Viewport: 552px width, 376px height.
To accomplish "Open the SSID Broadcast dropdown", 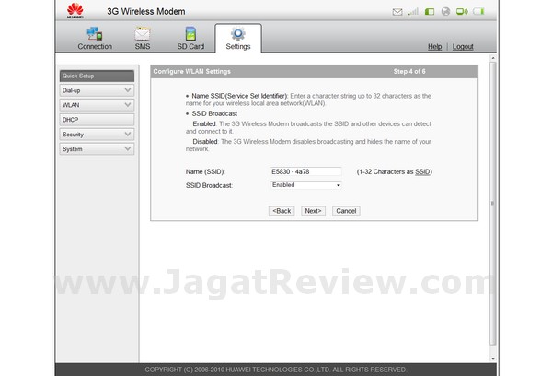I will 306,185.
